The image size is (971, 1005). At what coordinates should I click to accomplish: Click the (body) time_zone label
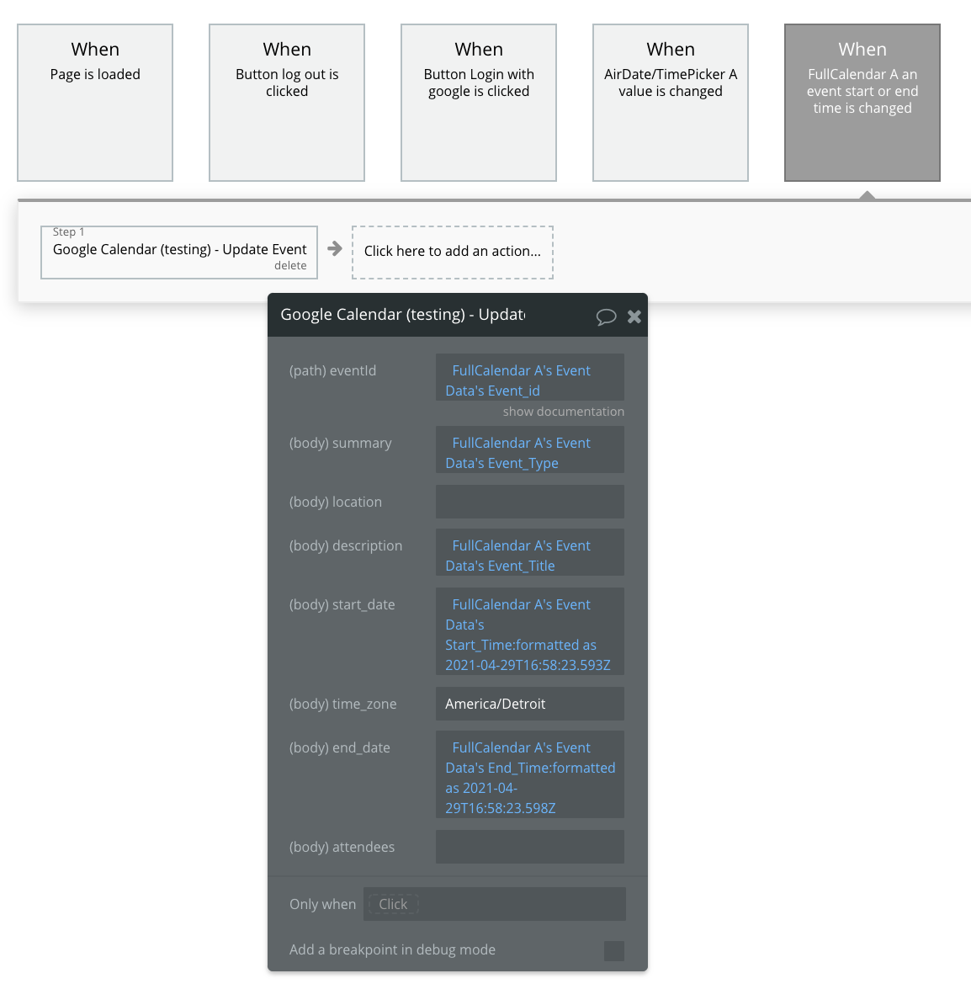coord(343,704)
